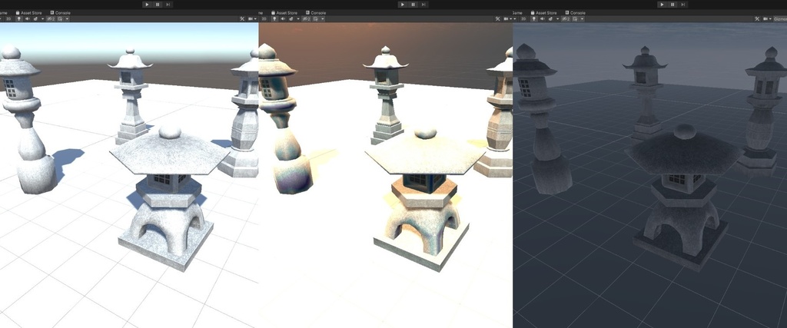This screenshot has width=787, height=328.
Task: Click scene camera icon in dark night toolbar
Action: pyautogui.click(x=765, y=18)
